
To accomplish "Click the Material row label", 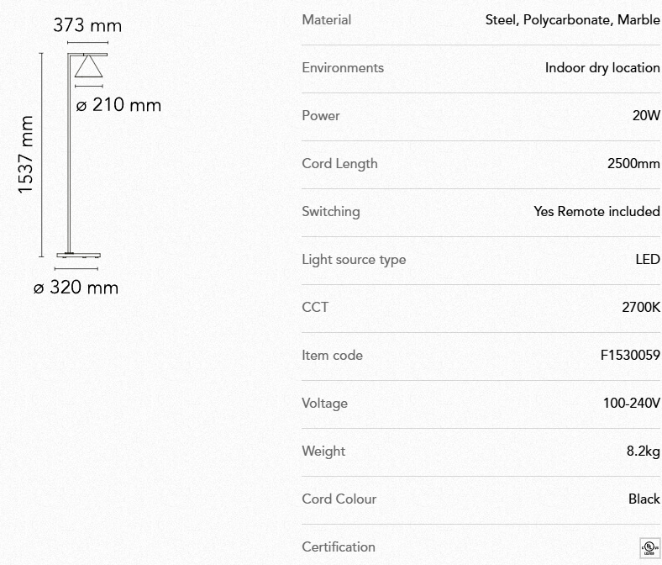I will coord(326,19).
